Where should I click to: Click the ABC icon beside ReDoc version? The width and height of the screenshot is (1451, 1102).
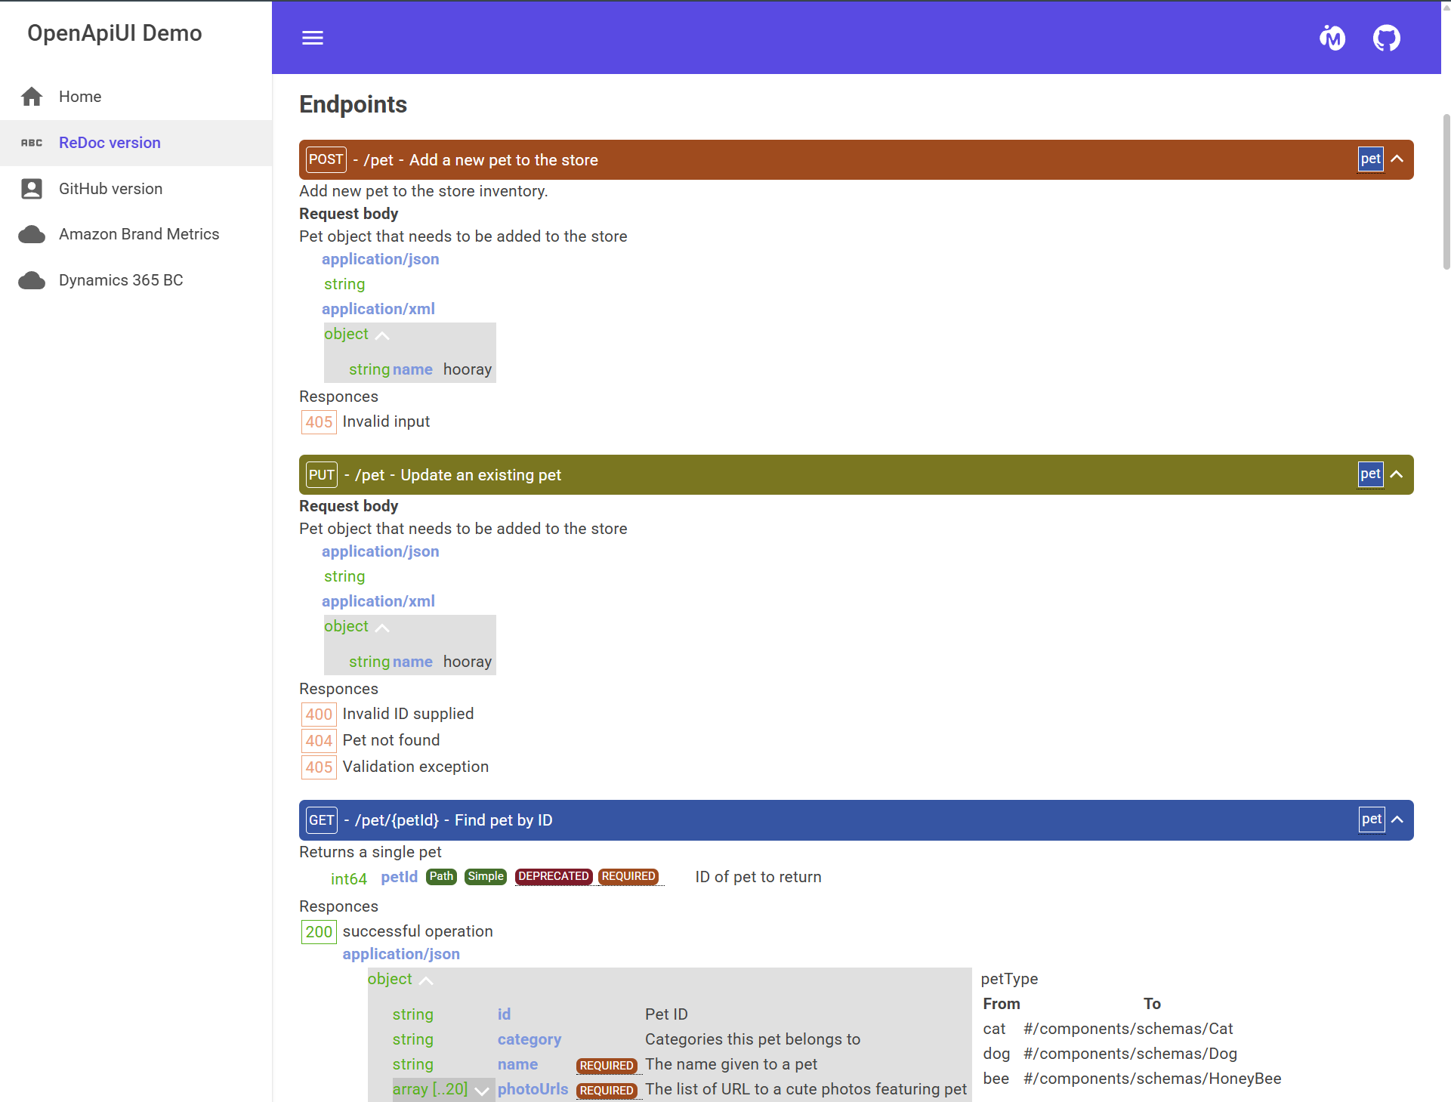[32, 143]
